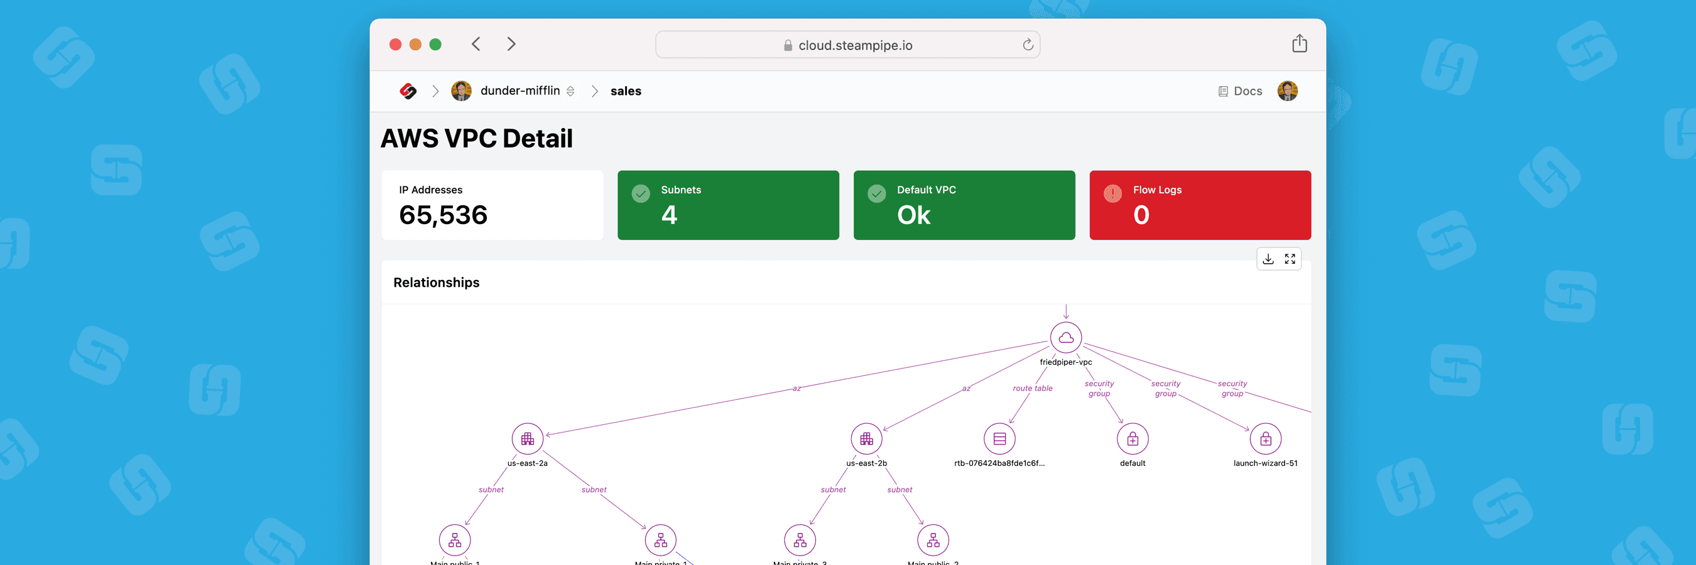Click the Flow Logs 0 alert card
Viewport: 1696px width, 565px height.
click(x=1200, y=205)
